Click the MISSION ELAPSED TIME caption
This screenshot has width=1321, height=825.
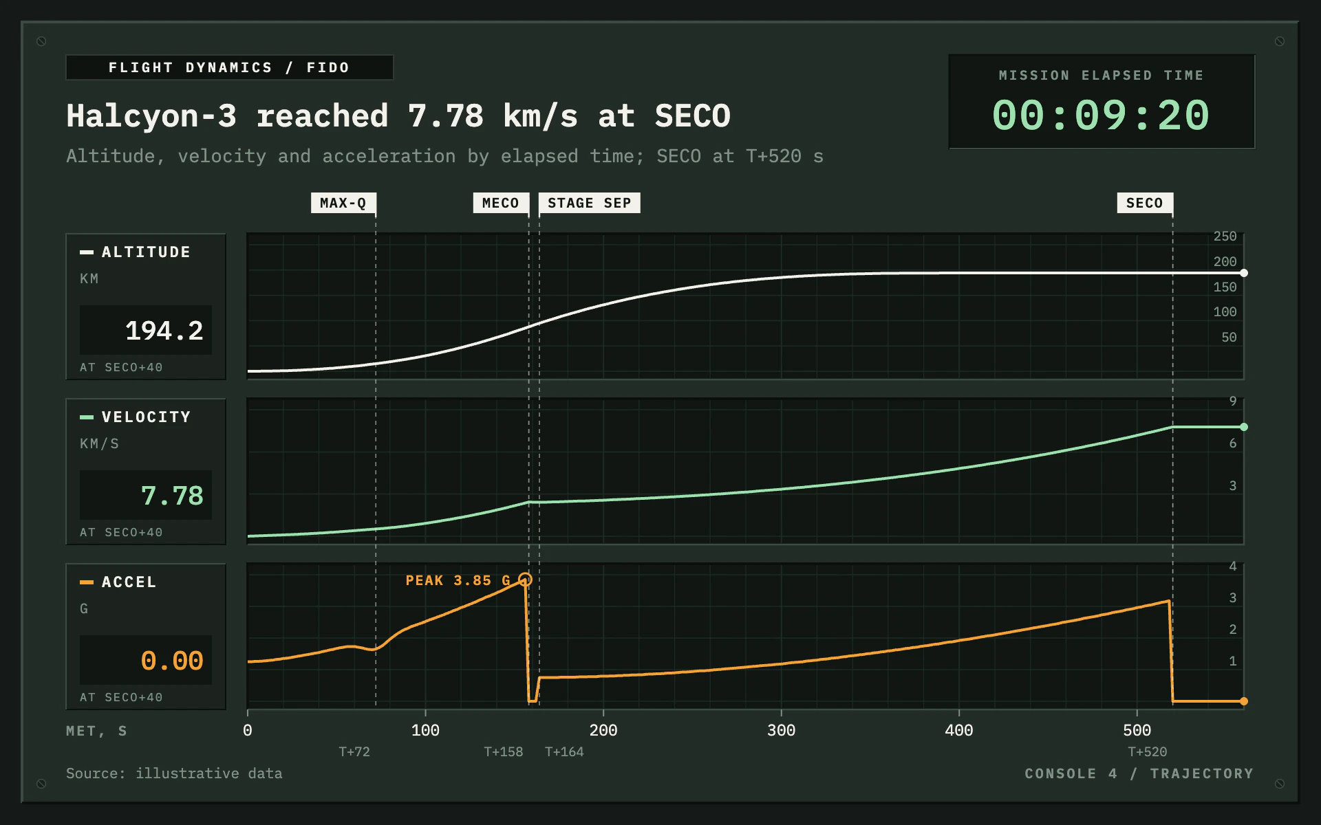[1102, 75]
